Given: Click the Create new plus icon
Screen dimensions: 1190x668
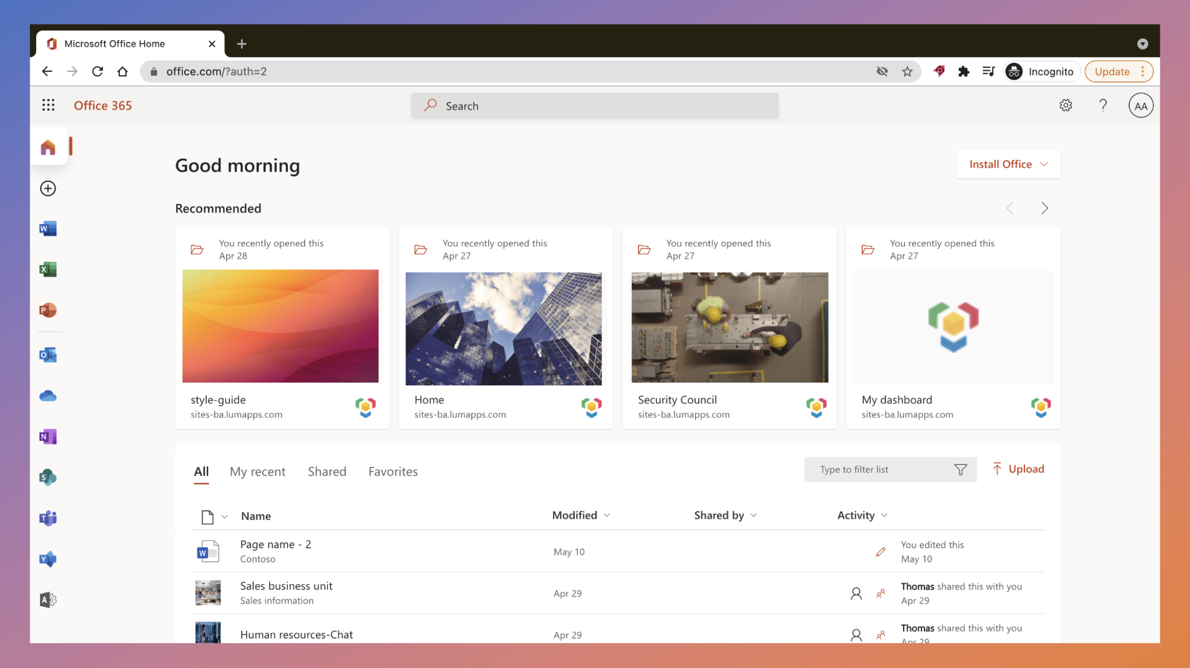Looking at the screenshot, I should click(48, 188).
